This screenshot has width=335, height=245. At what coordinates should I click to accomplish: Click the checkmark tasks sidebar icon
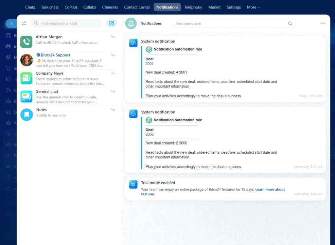[x=8, y=79]
